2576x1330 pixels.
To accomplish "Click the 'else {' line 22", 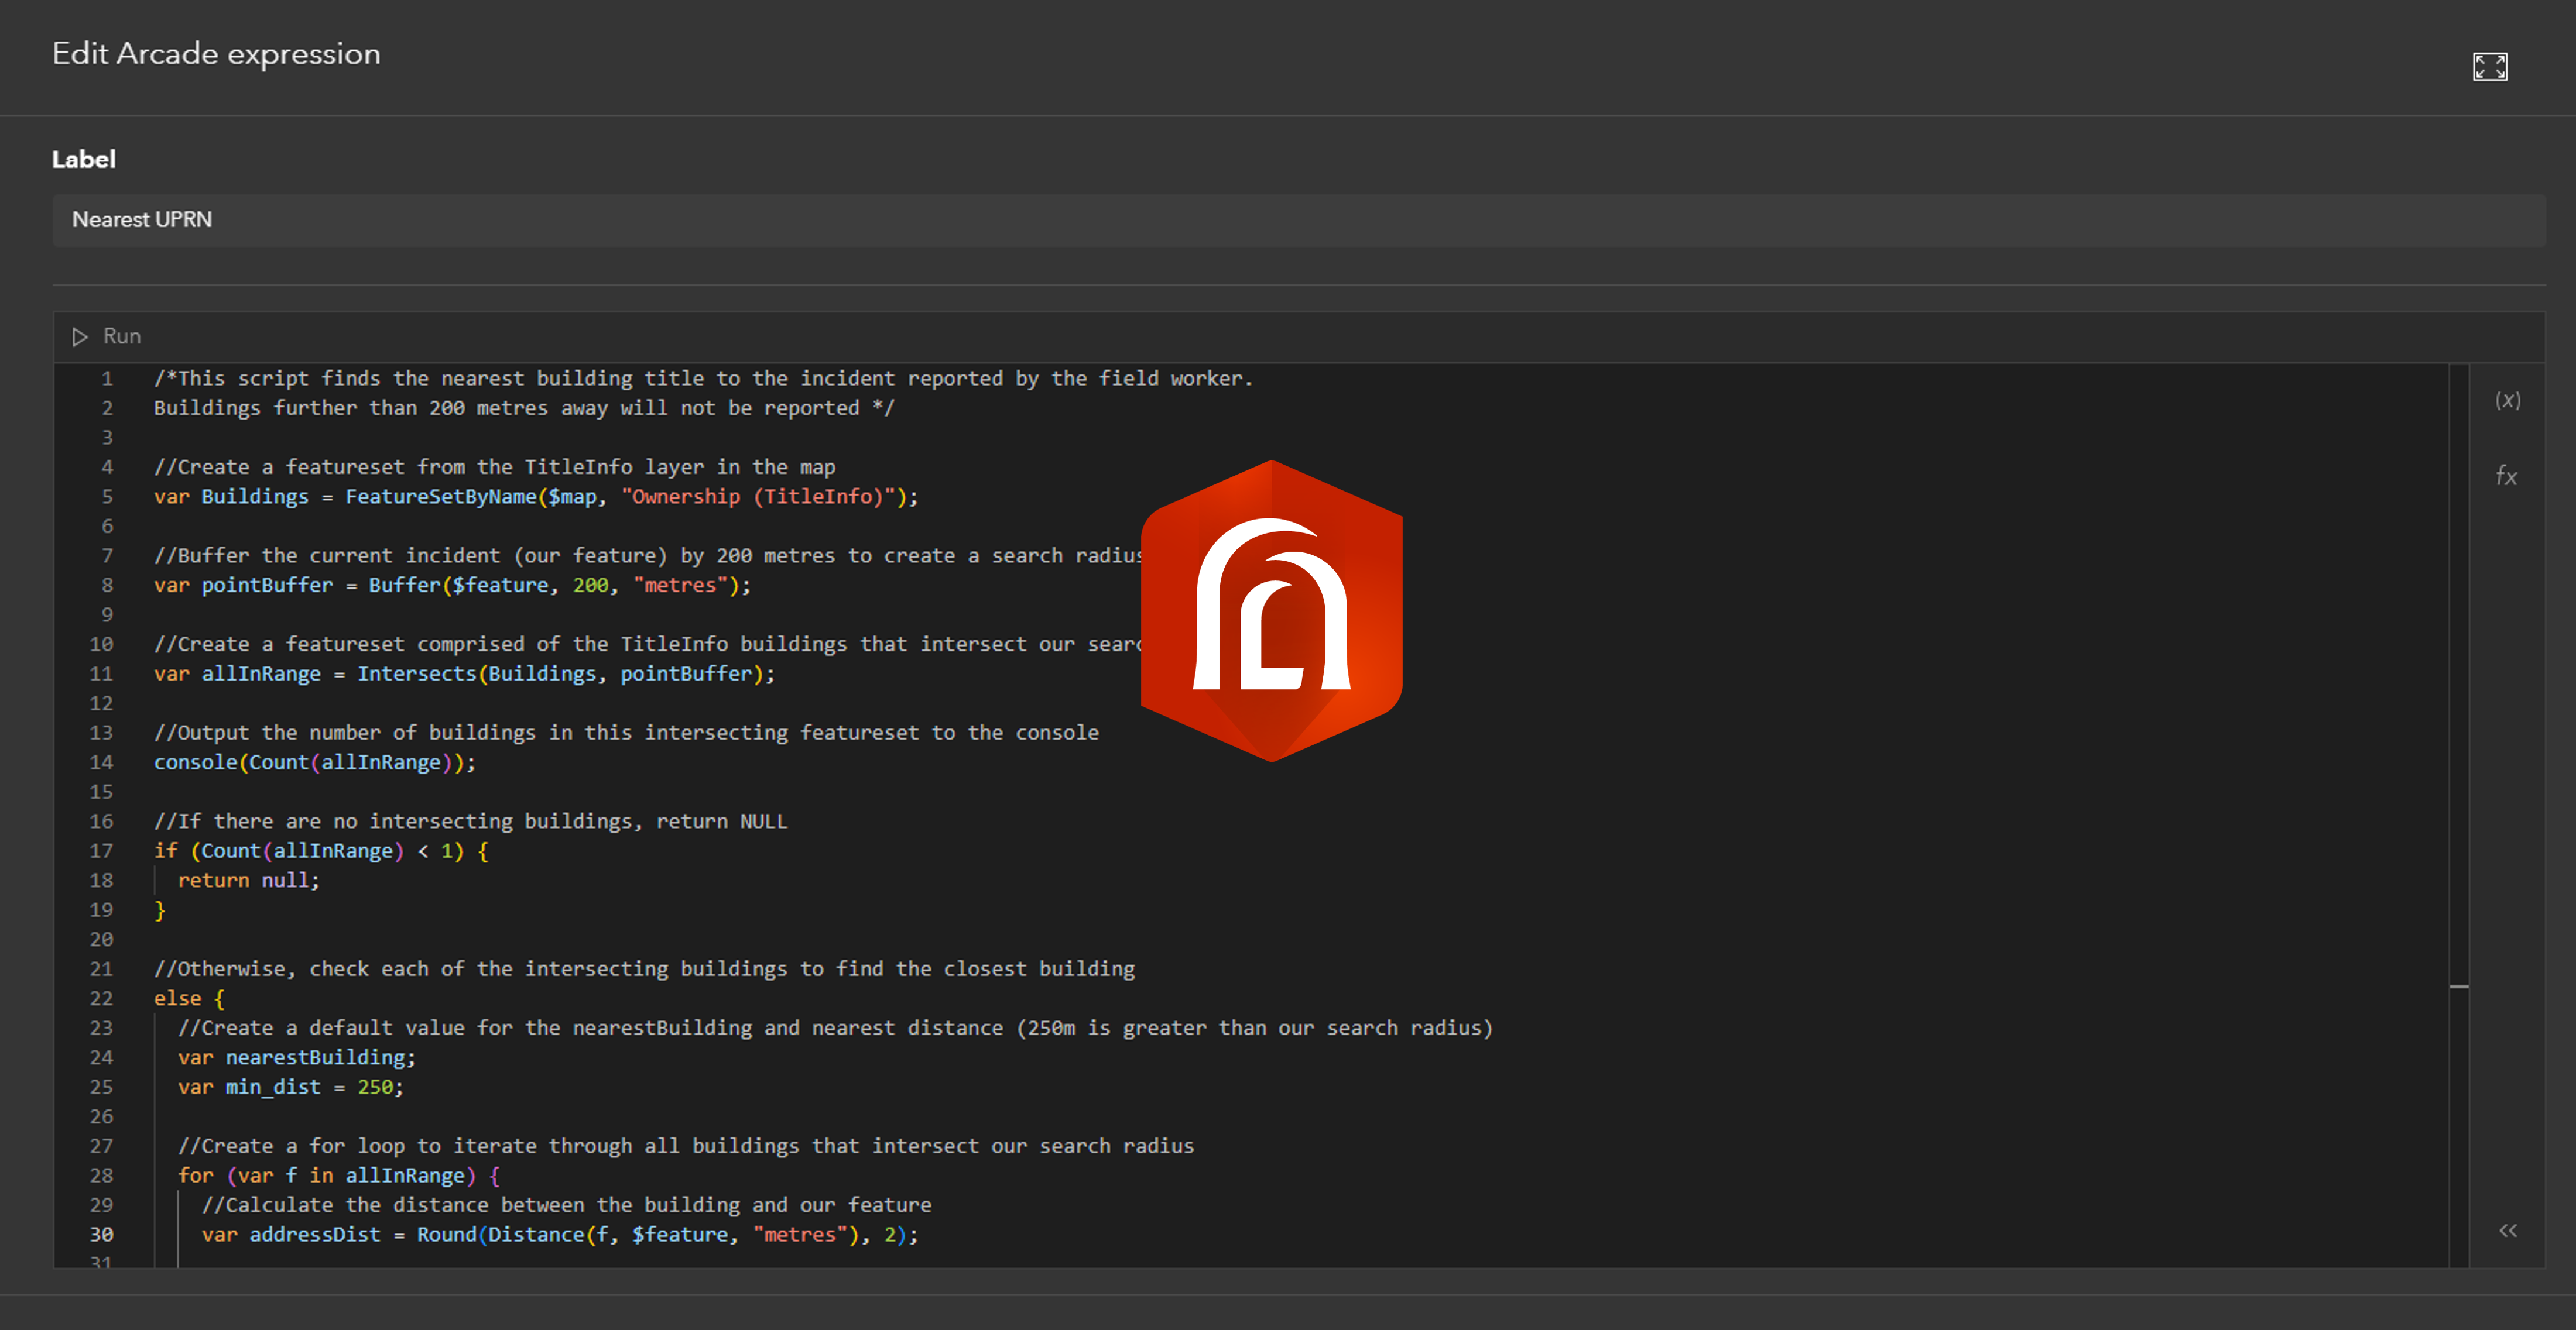I will (x=189, y=998).
